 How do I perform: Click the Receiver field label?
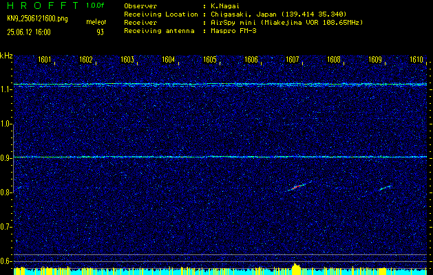pos(140,23)
